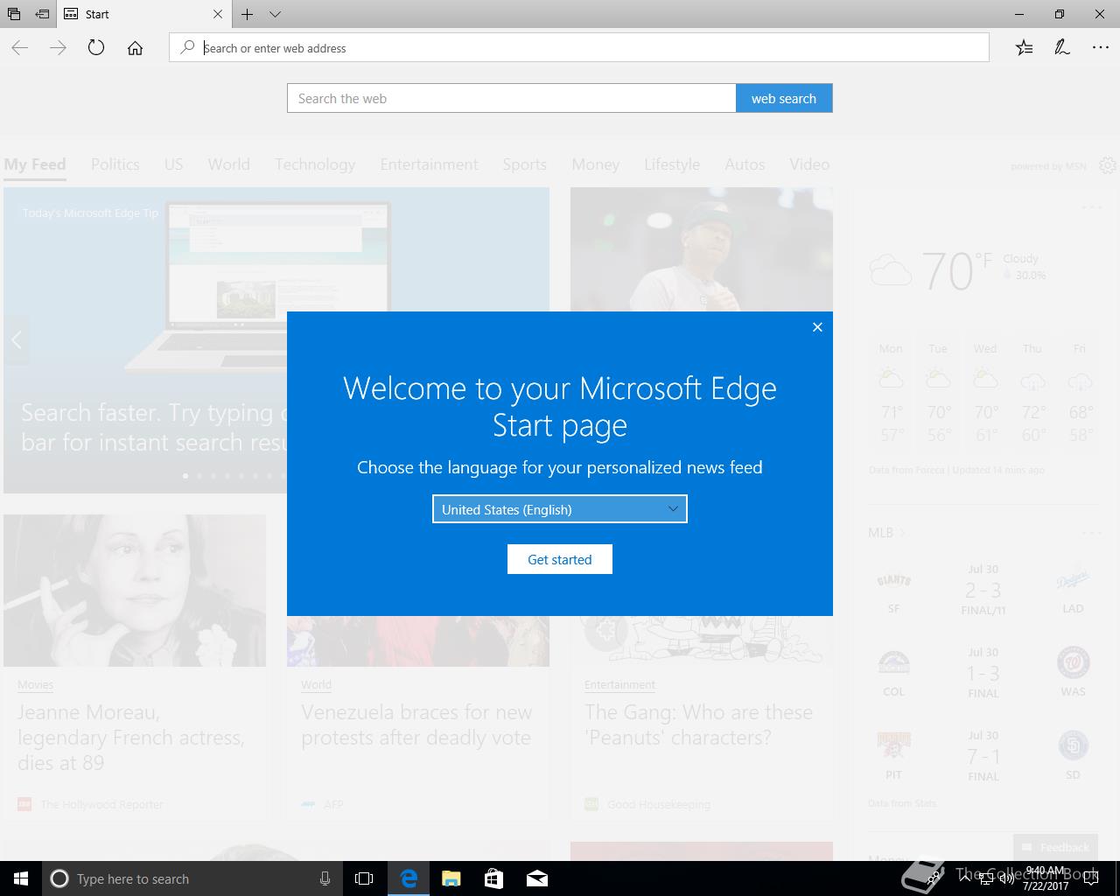Click the Back navigation arrow
Screen dimensions: 1120x896
(x=20, y=48)
